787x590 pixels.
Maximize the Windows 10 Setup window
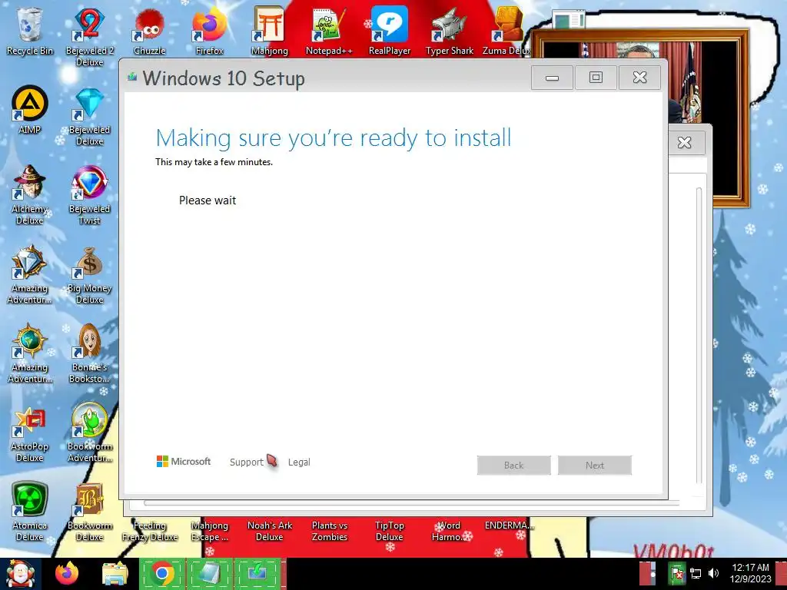pyautogui.click(x=596, y=78)
